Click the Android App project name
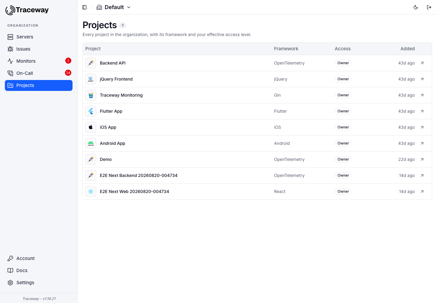 [x=113, y=143]
